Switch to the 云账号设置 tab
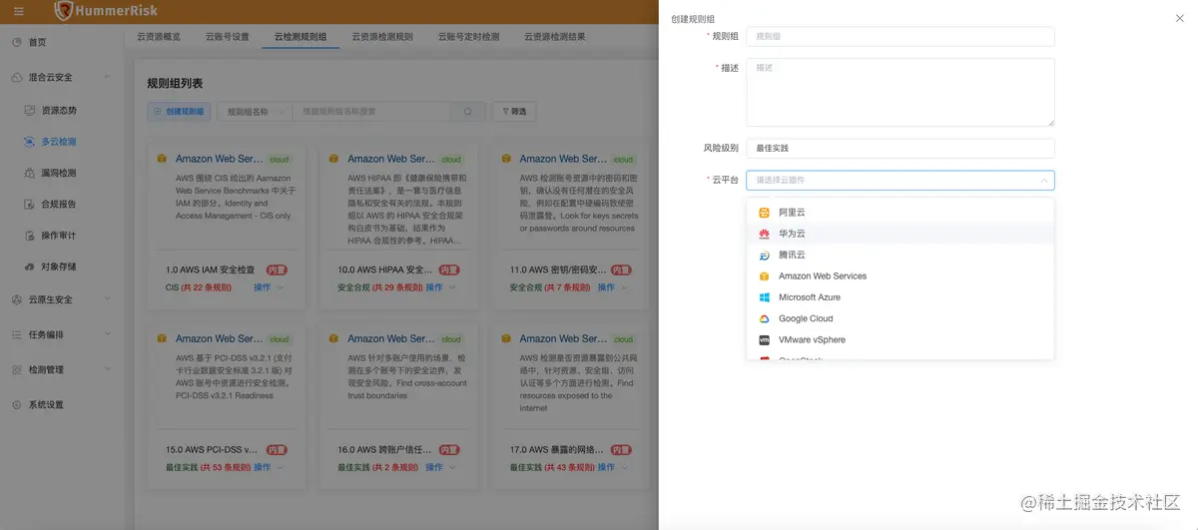This screenshot has height=530, width=1198. coord(227,37)
